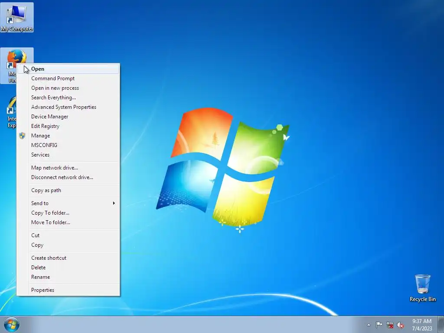Choose Disconnect network drive...

point(68,177)
